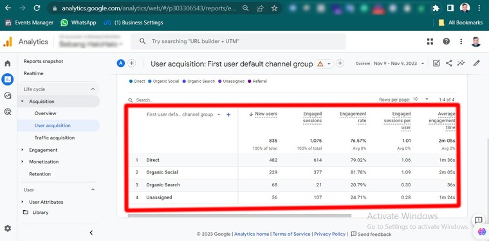This screenshot has width=489, height=241.
Task: Toggle the Organic Social legend item
Action: click(x=163, y=81)
